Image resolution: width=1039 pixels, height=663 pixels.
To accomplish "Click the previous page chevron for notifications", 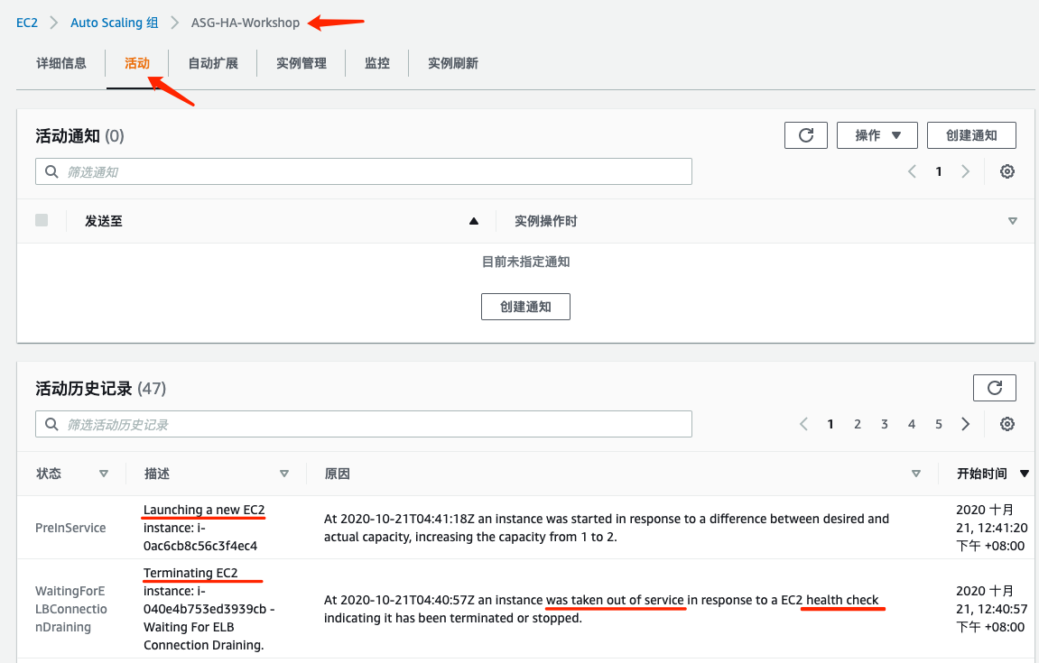I will (x=911, y=170).
